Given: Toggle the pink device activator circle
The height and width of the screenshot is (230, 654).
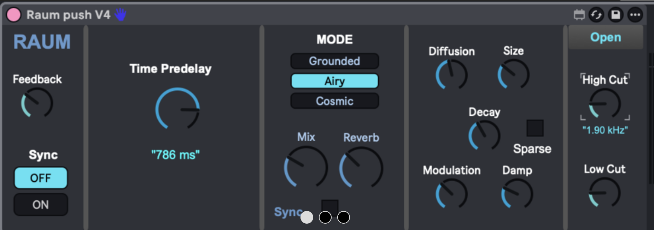Looking at the screenshot, I should [x=14, y=15].
